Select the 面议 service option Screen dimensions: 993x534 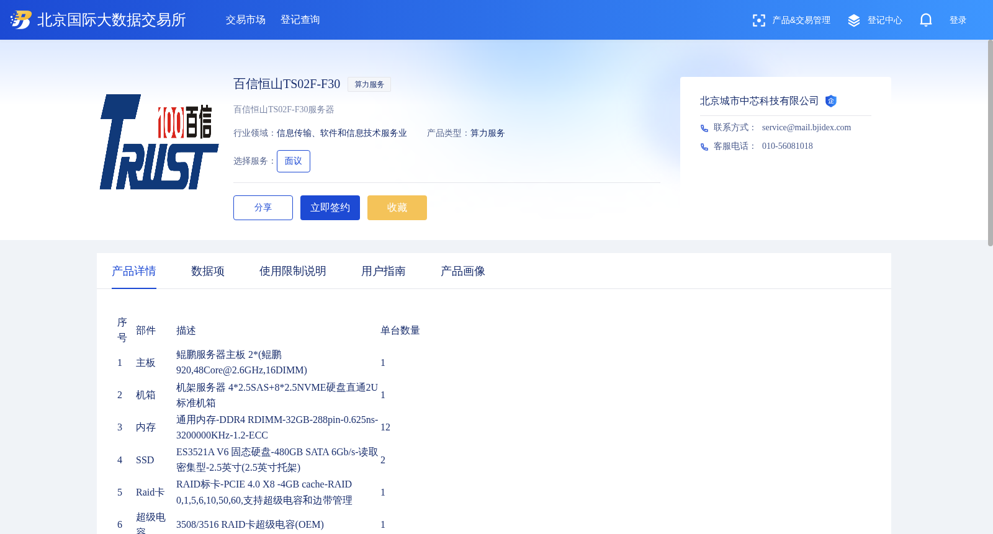coord(294,161)
